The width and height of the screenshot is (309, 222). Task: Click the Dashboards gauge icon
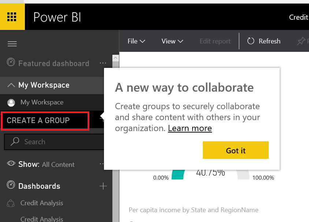(x=11, y=186)
